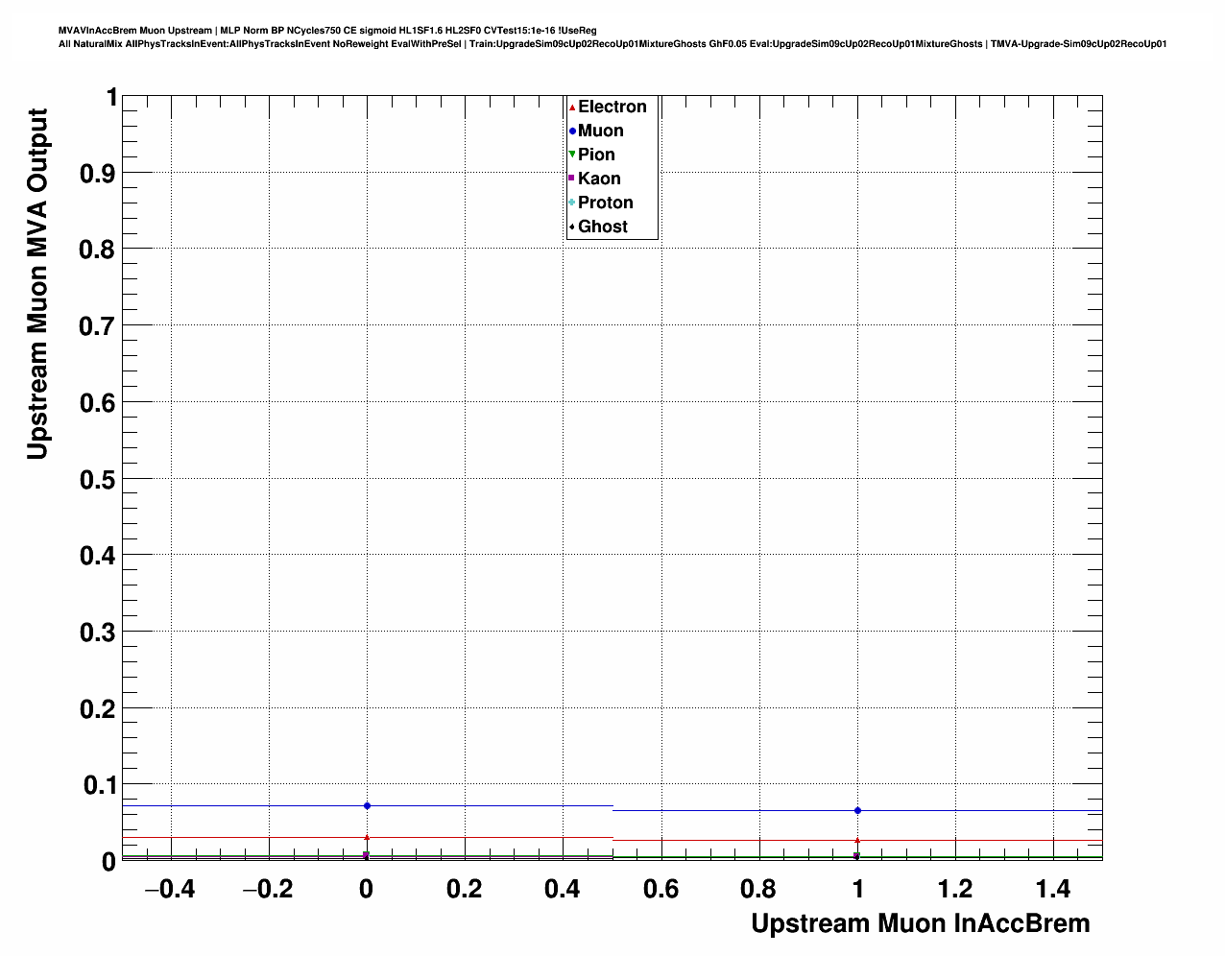Click the x-axis tick label −0.4
The width and height of the screenshot is (1225, 956).
(169, 890)
